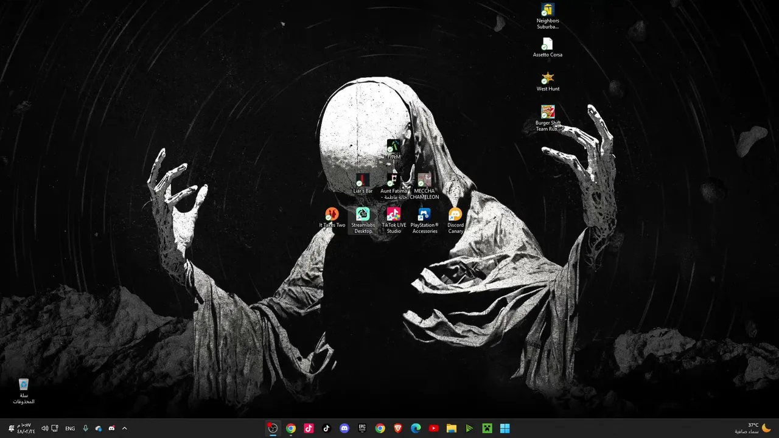Viewport: 779px width, 438px height.
Task: Open the OneDrive cloud tray icon
Action: 99,428
